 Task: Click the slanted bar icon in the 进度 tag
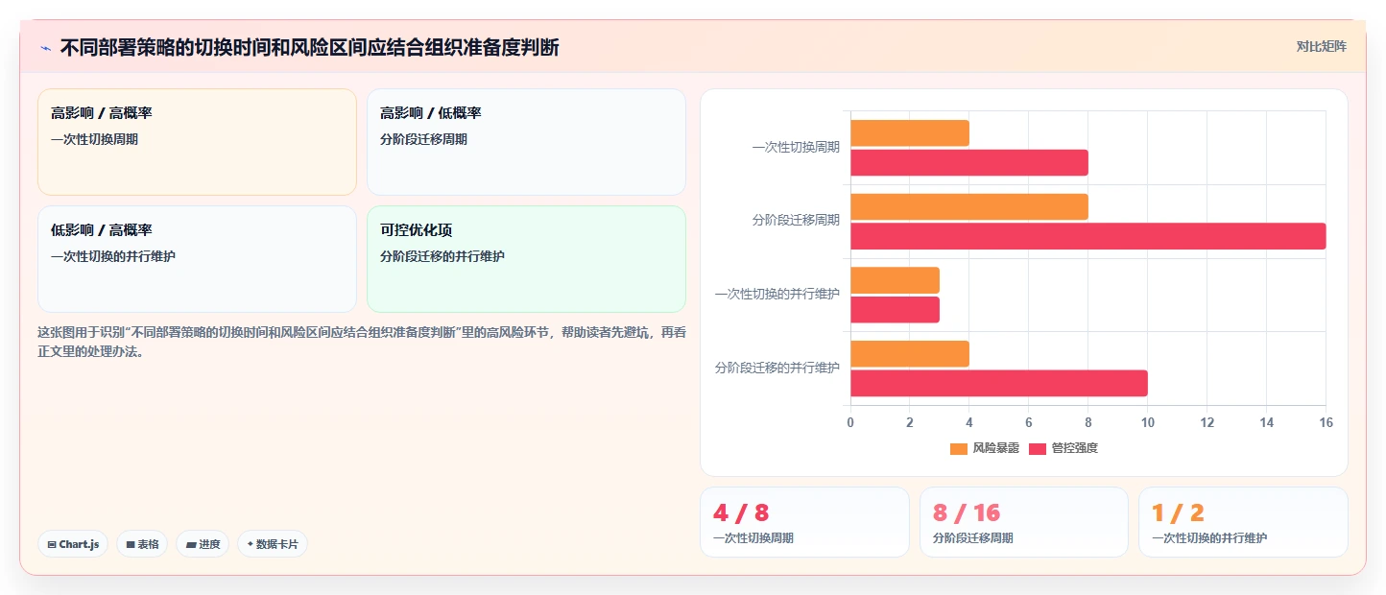pos(190,544)
